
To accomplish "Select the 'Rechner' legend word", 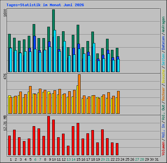I will point(163,94).
